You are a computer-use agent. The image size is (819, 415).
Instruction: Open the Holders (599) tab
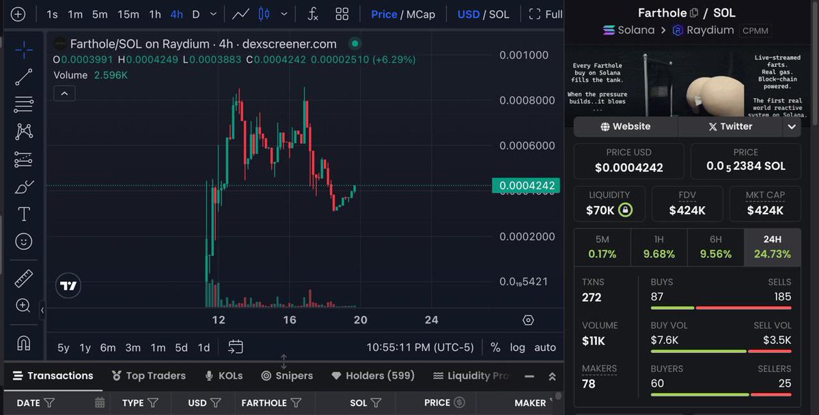click(x=373, y=376)
